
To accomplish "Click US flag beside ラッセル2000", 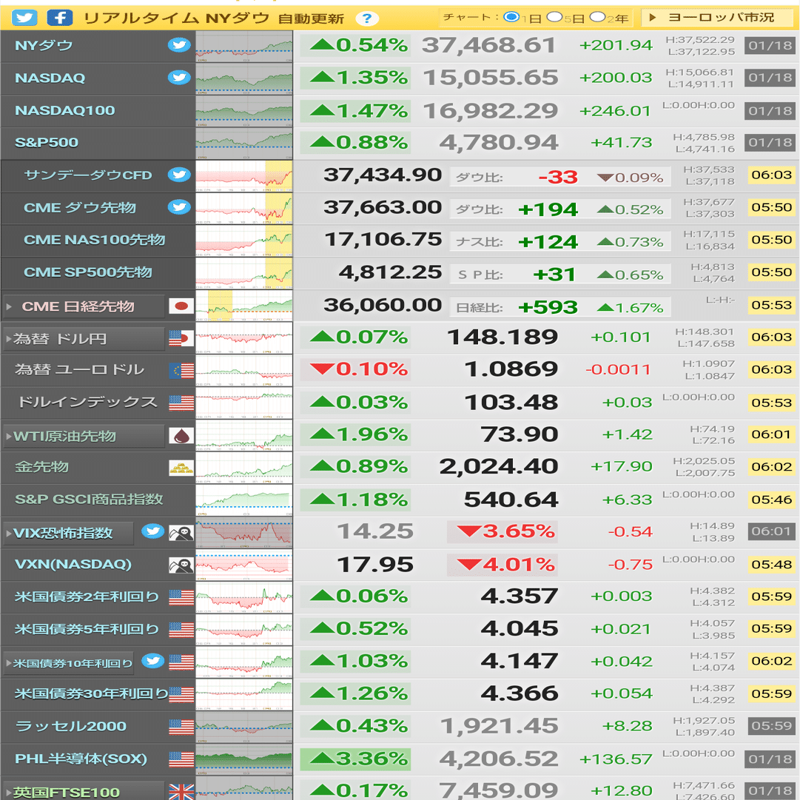I will click(181, 727).
